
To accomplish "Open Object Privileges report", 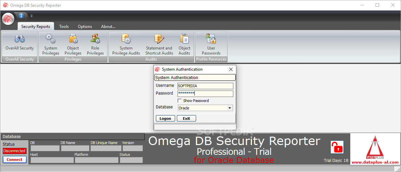I will (73, 44).
